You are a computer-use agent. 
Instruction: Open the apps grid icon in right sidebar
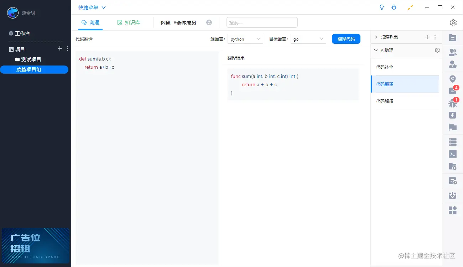pyautogui.click(x=453, y=210)
